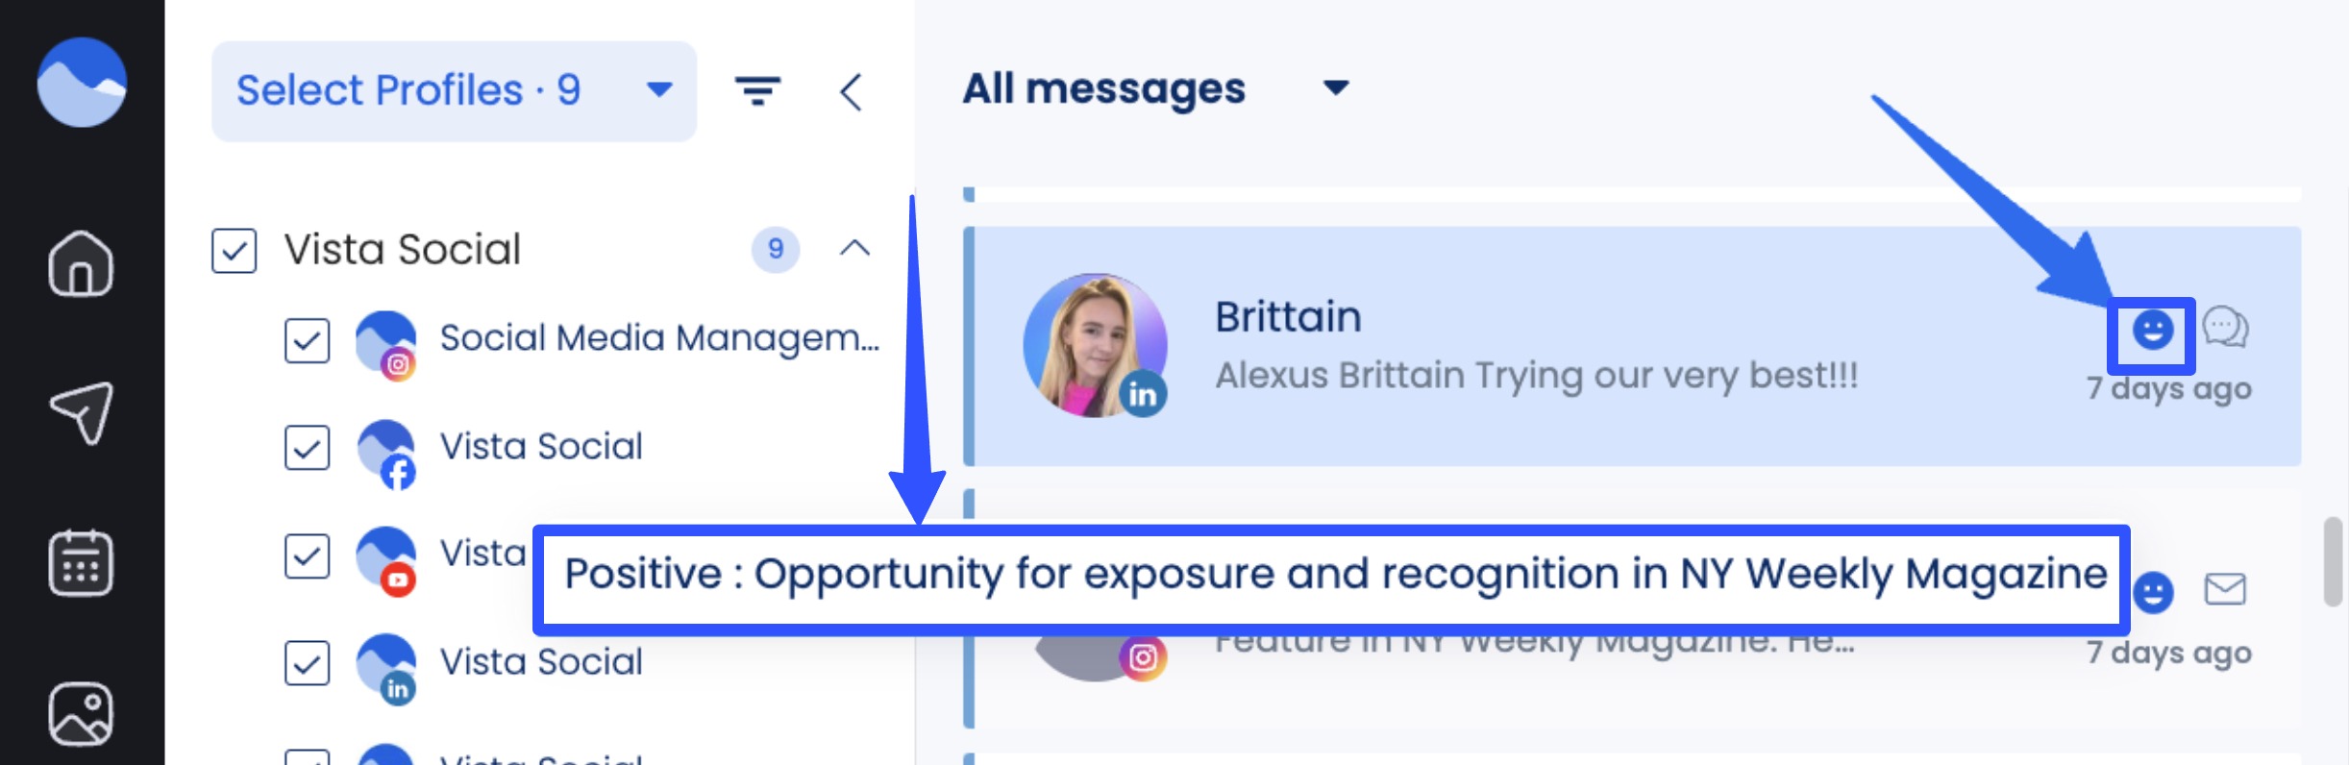Viewport: 2349px width, 765px height.
Task: Click the envelope icon on second message
Action: [2225, 588]
